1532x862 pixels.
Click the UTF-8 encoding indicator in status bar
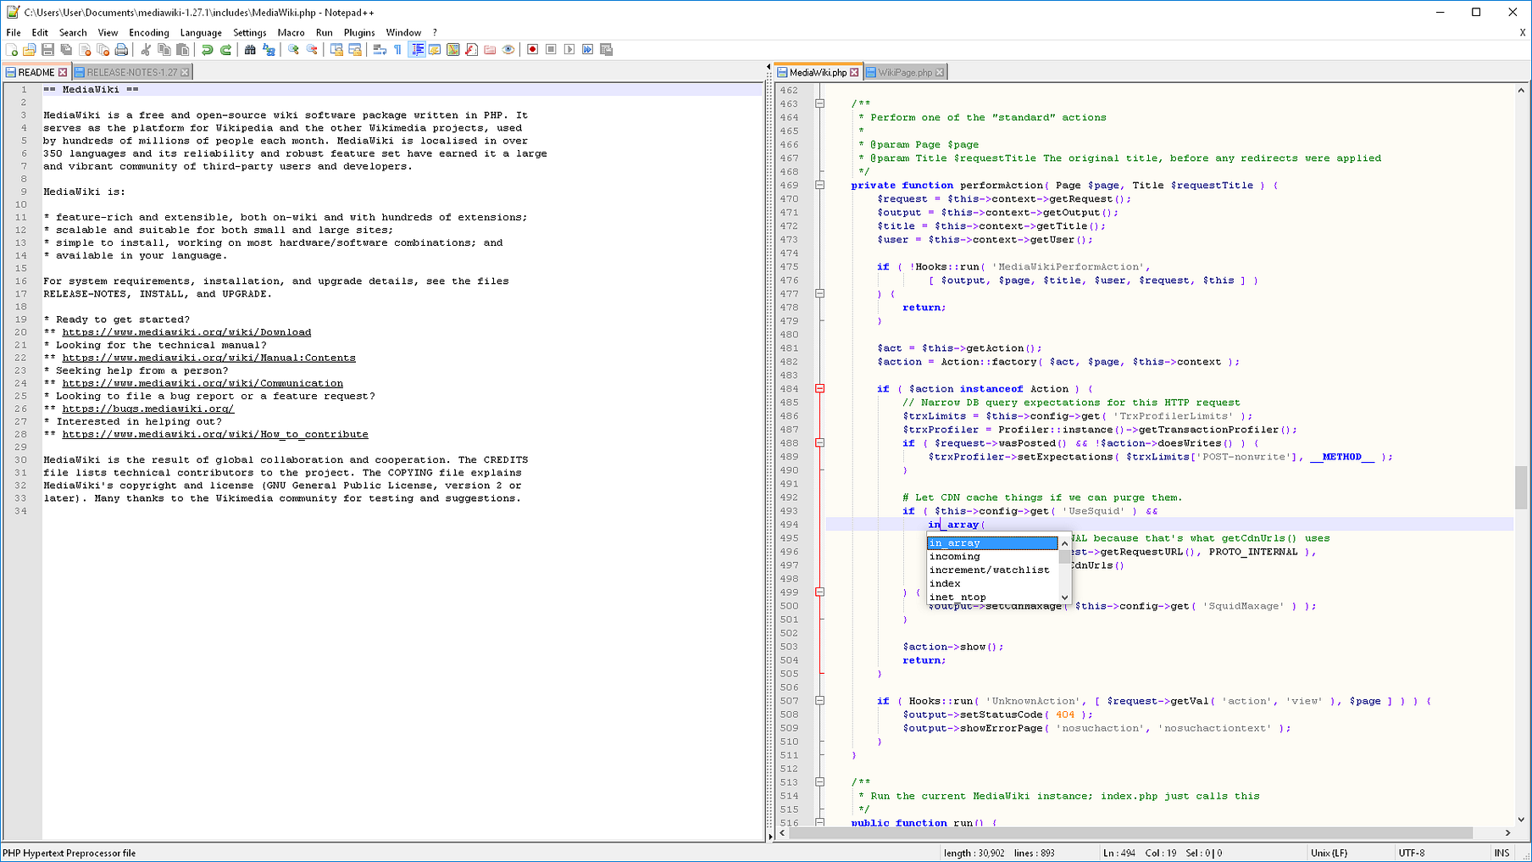pyautogui.click(x=1410, y=853)
